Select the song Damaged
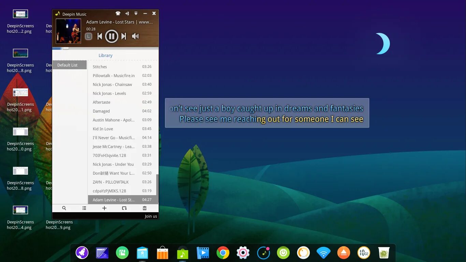The height and width of the screenshot is (262, 466). [122, 111]
